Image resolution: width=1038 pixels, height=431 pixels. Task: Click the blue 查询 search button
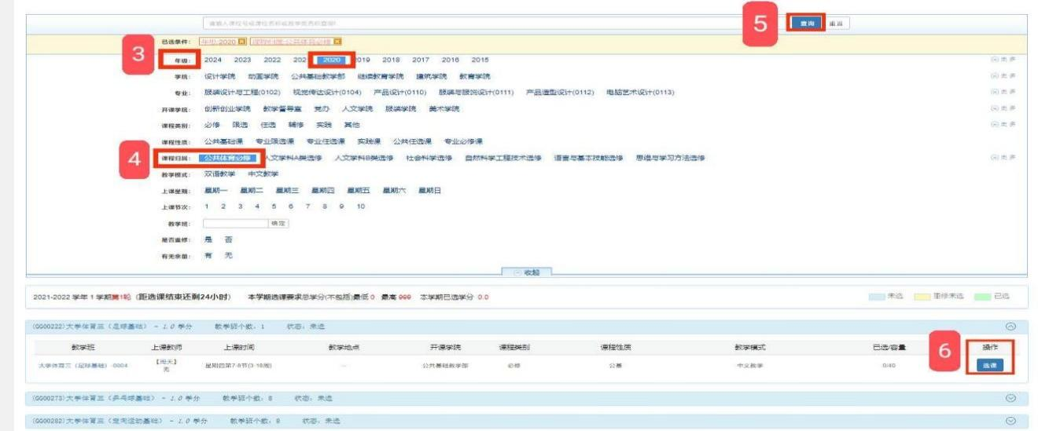pyautogui.click(x=806, y=24)
